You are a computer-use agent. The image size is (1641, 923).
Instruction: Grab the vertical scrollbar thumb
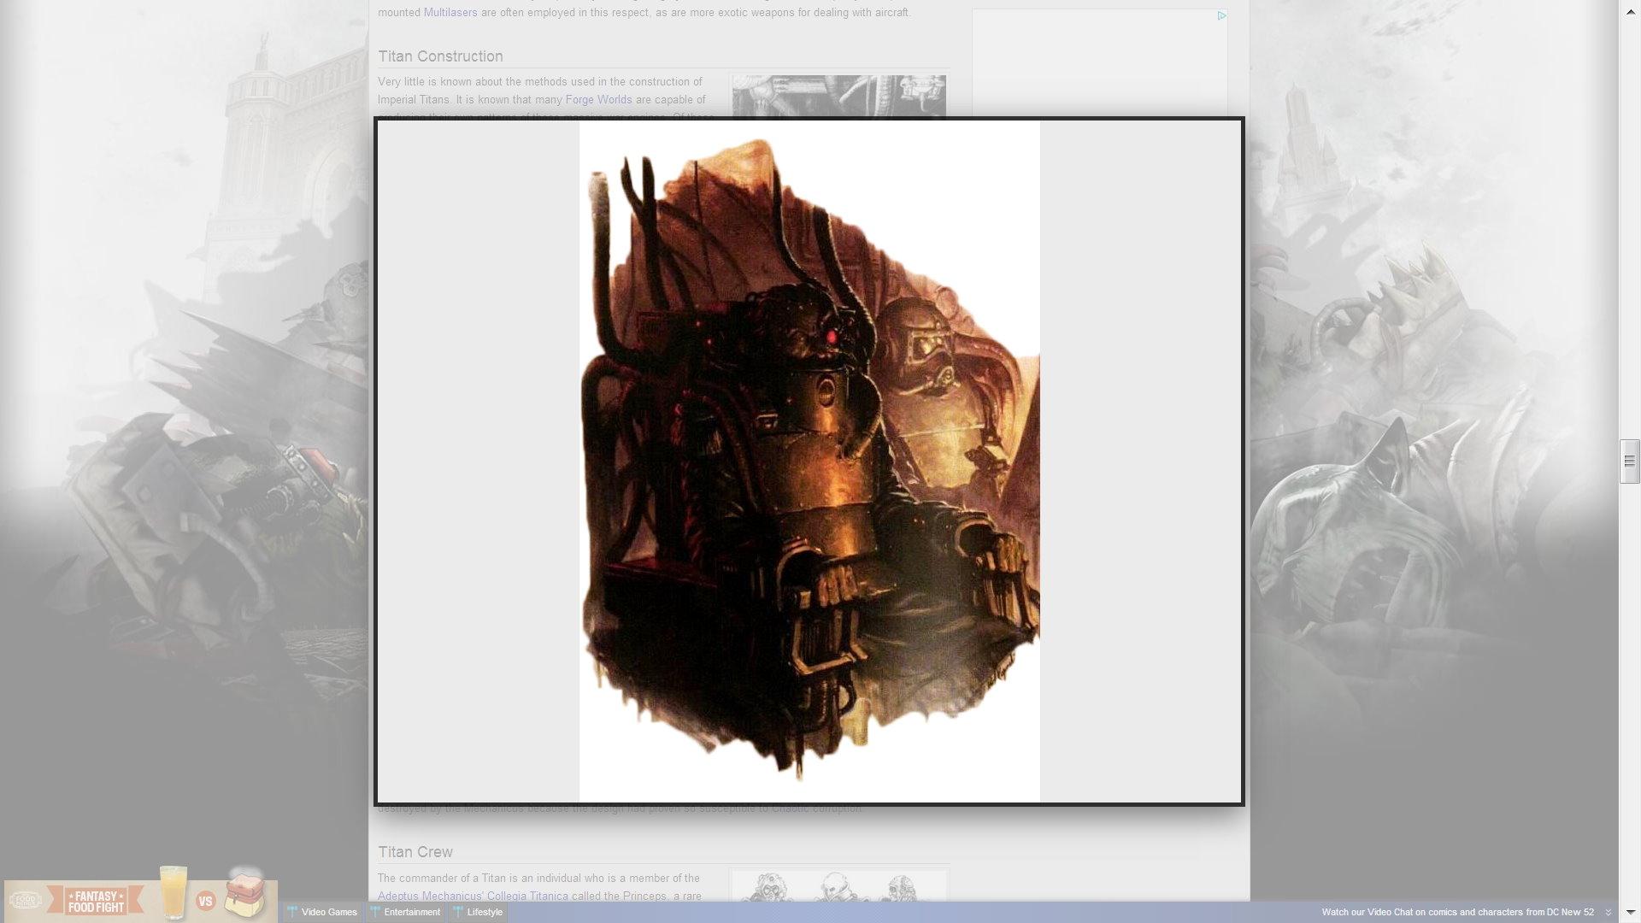1629,461
